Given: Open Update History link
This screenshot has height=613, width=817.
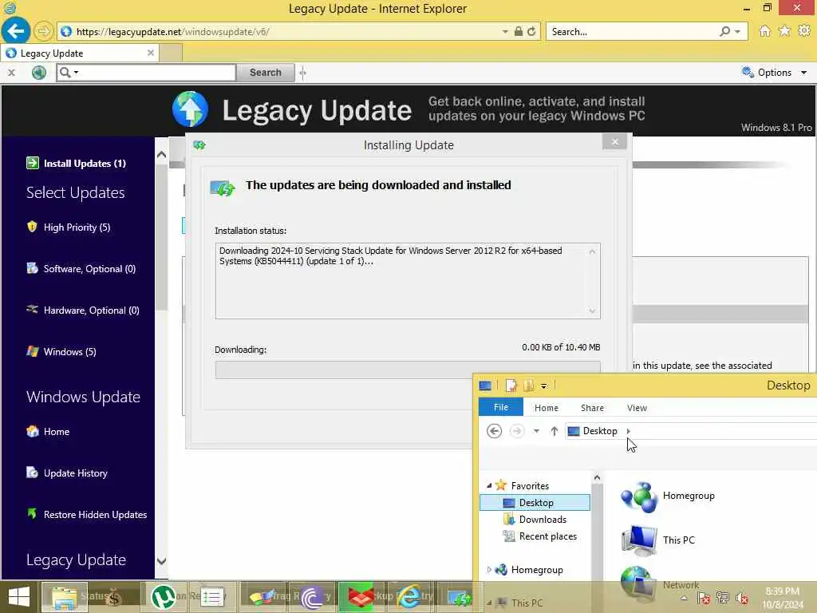Looking at the screenshot, I should 76,473.
